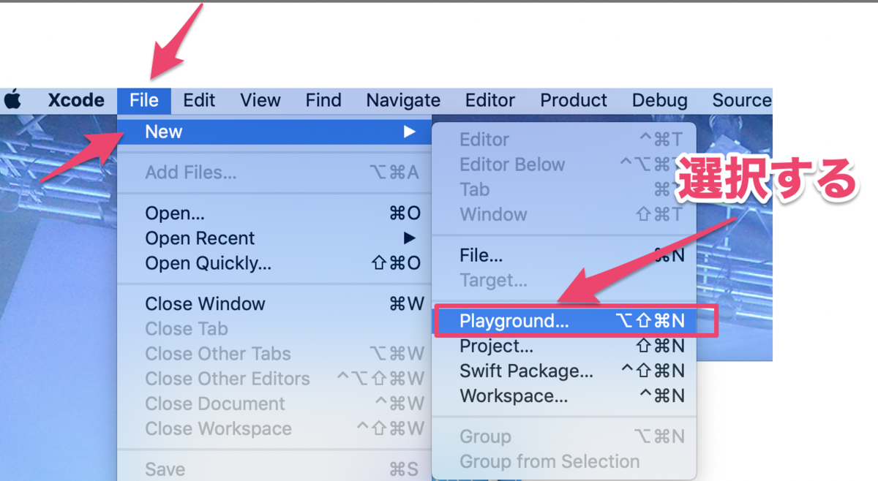The height and width of the screenshot is (481, 878).
Task: Choose Group in New submenu
Action: coord(563,436)
